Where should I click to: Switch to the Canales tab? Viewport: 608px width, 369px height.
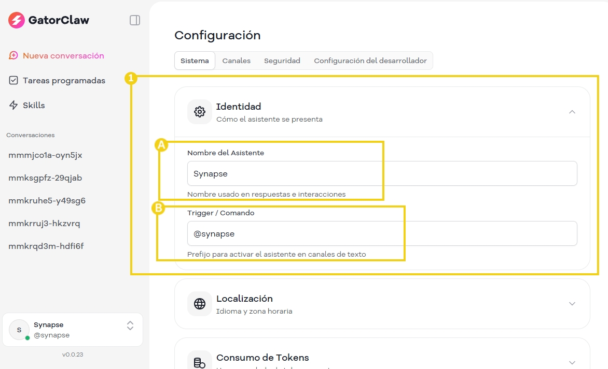click(236, 61)
